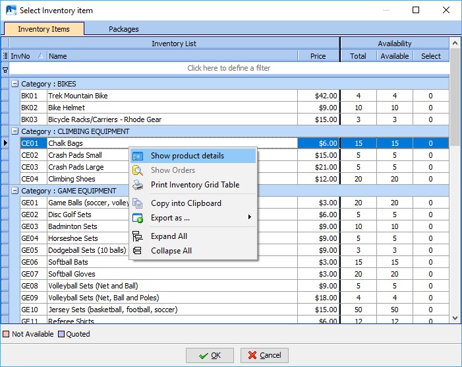Click the Not Available pink color swatch
The height and width of the screenshot is (367, 462).
(x=7, y=334)
